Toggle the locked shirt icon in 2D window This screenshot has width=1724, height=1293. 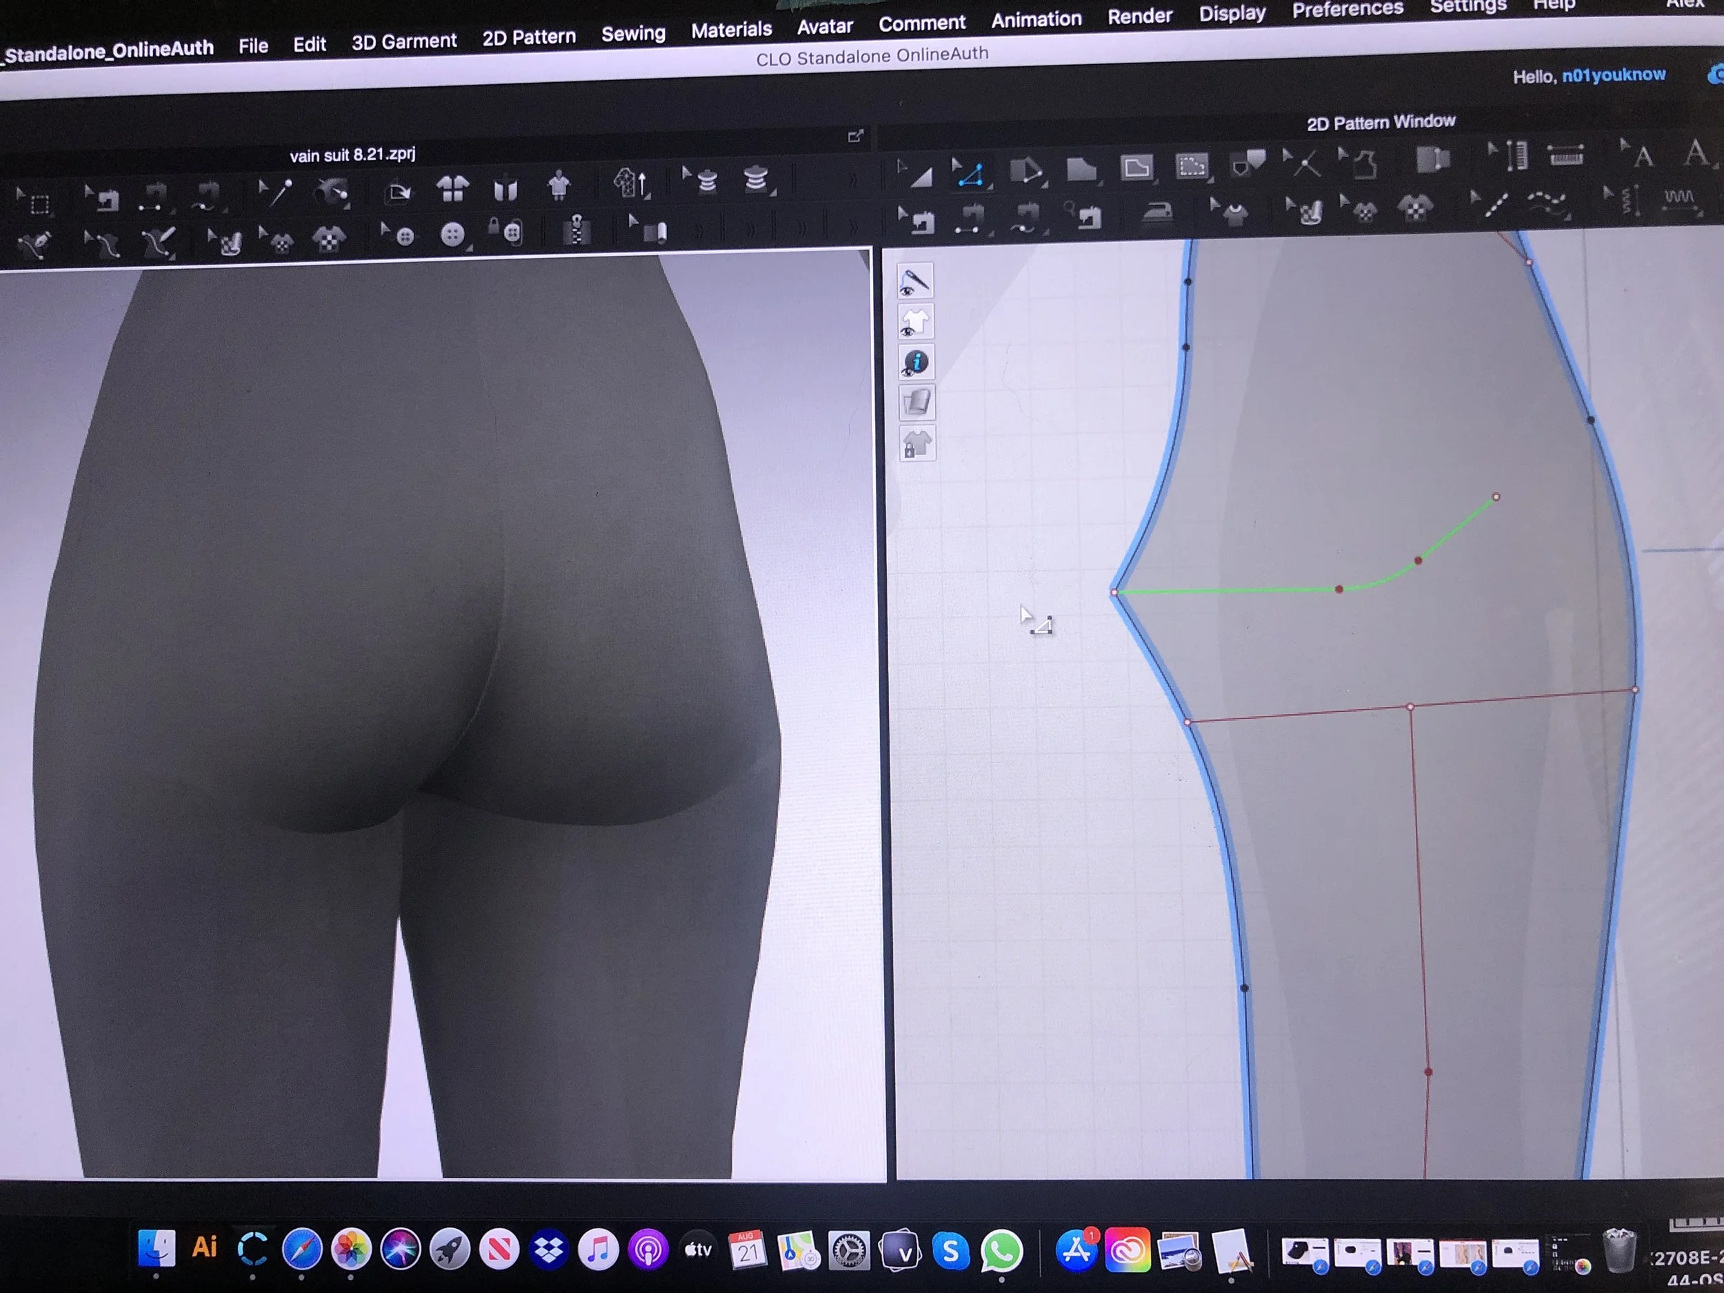pos(917,444)
